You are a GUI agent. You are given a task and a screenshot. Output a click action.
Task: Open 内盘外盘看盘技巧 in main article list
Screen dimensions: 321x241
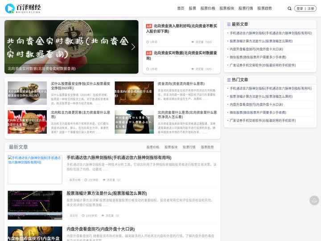[x=100, y=229]
